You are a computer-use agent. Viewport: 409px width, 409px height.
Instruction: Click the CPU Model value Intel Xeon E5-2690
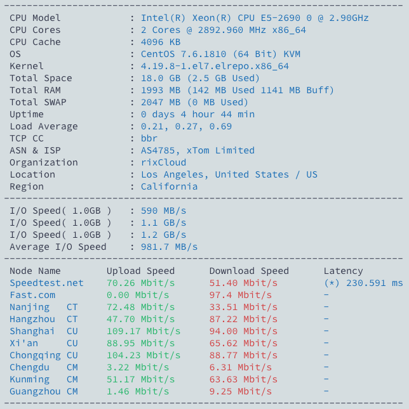point(255,18)
